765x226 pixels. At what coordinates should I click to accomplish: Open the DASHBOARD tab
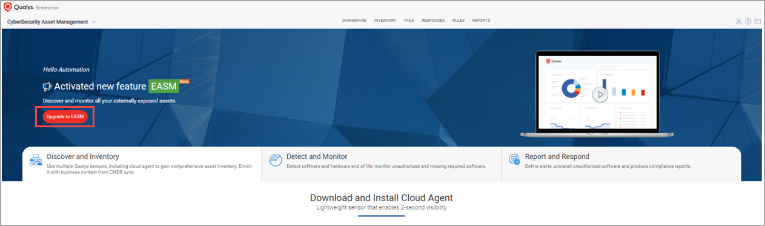pyautogui.click(x=354, y=21)
